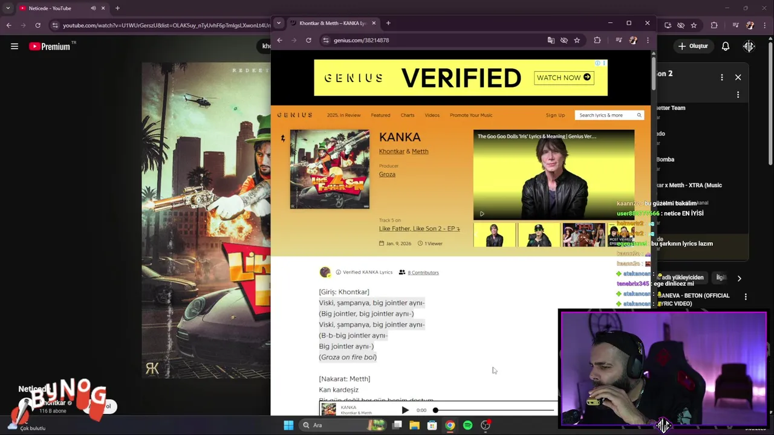Screen dimensions: 774x435
Task: Click the KANKA album cover art
Action: click(330, 169)
